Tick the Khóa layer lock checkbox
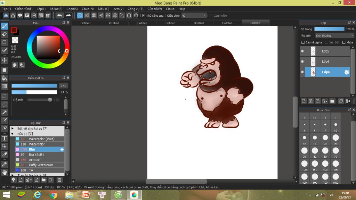Viewport: 356px width, 200px height. (x=344, y=42)
